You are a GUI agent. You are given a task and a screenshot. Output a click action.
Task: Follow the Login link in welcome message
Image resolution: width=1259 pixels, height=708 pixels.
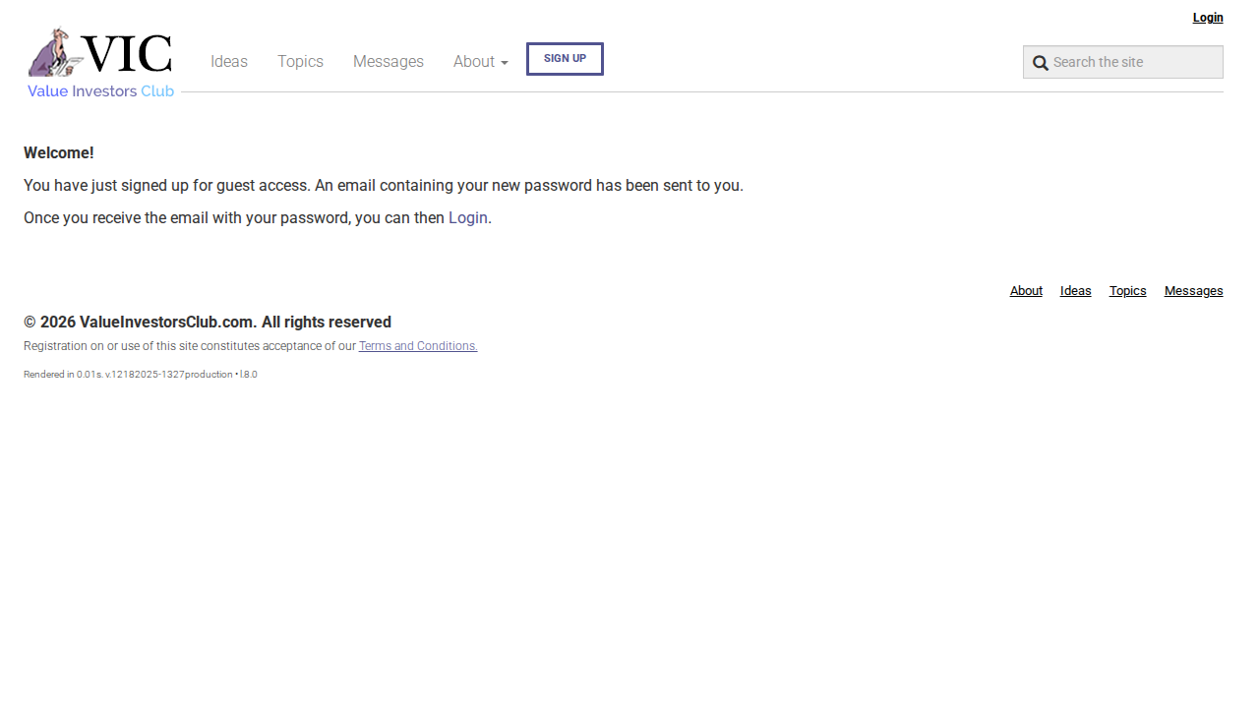468,217
